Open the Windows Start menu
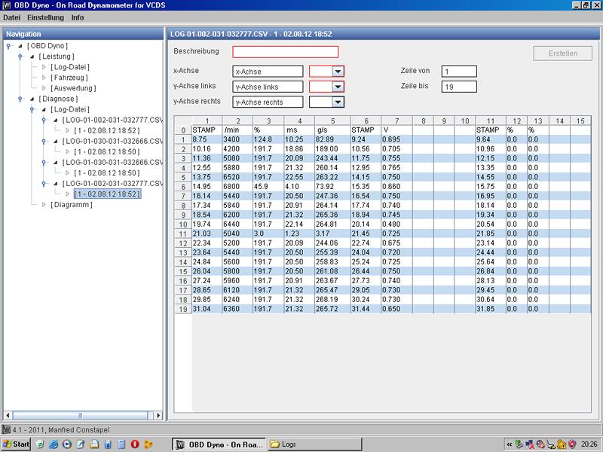 (16, 444)
